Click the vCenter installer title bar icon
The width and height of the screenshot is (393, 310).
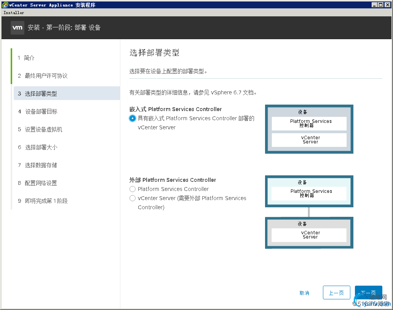(x=5, y=5)
